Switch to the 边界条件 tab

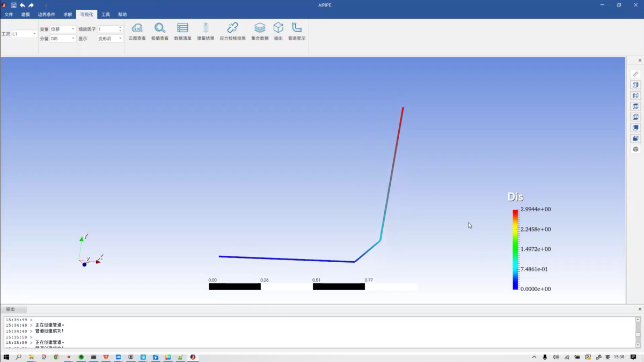(x=46, y=14)
